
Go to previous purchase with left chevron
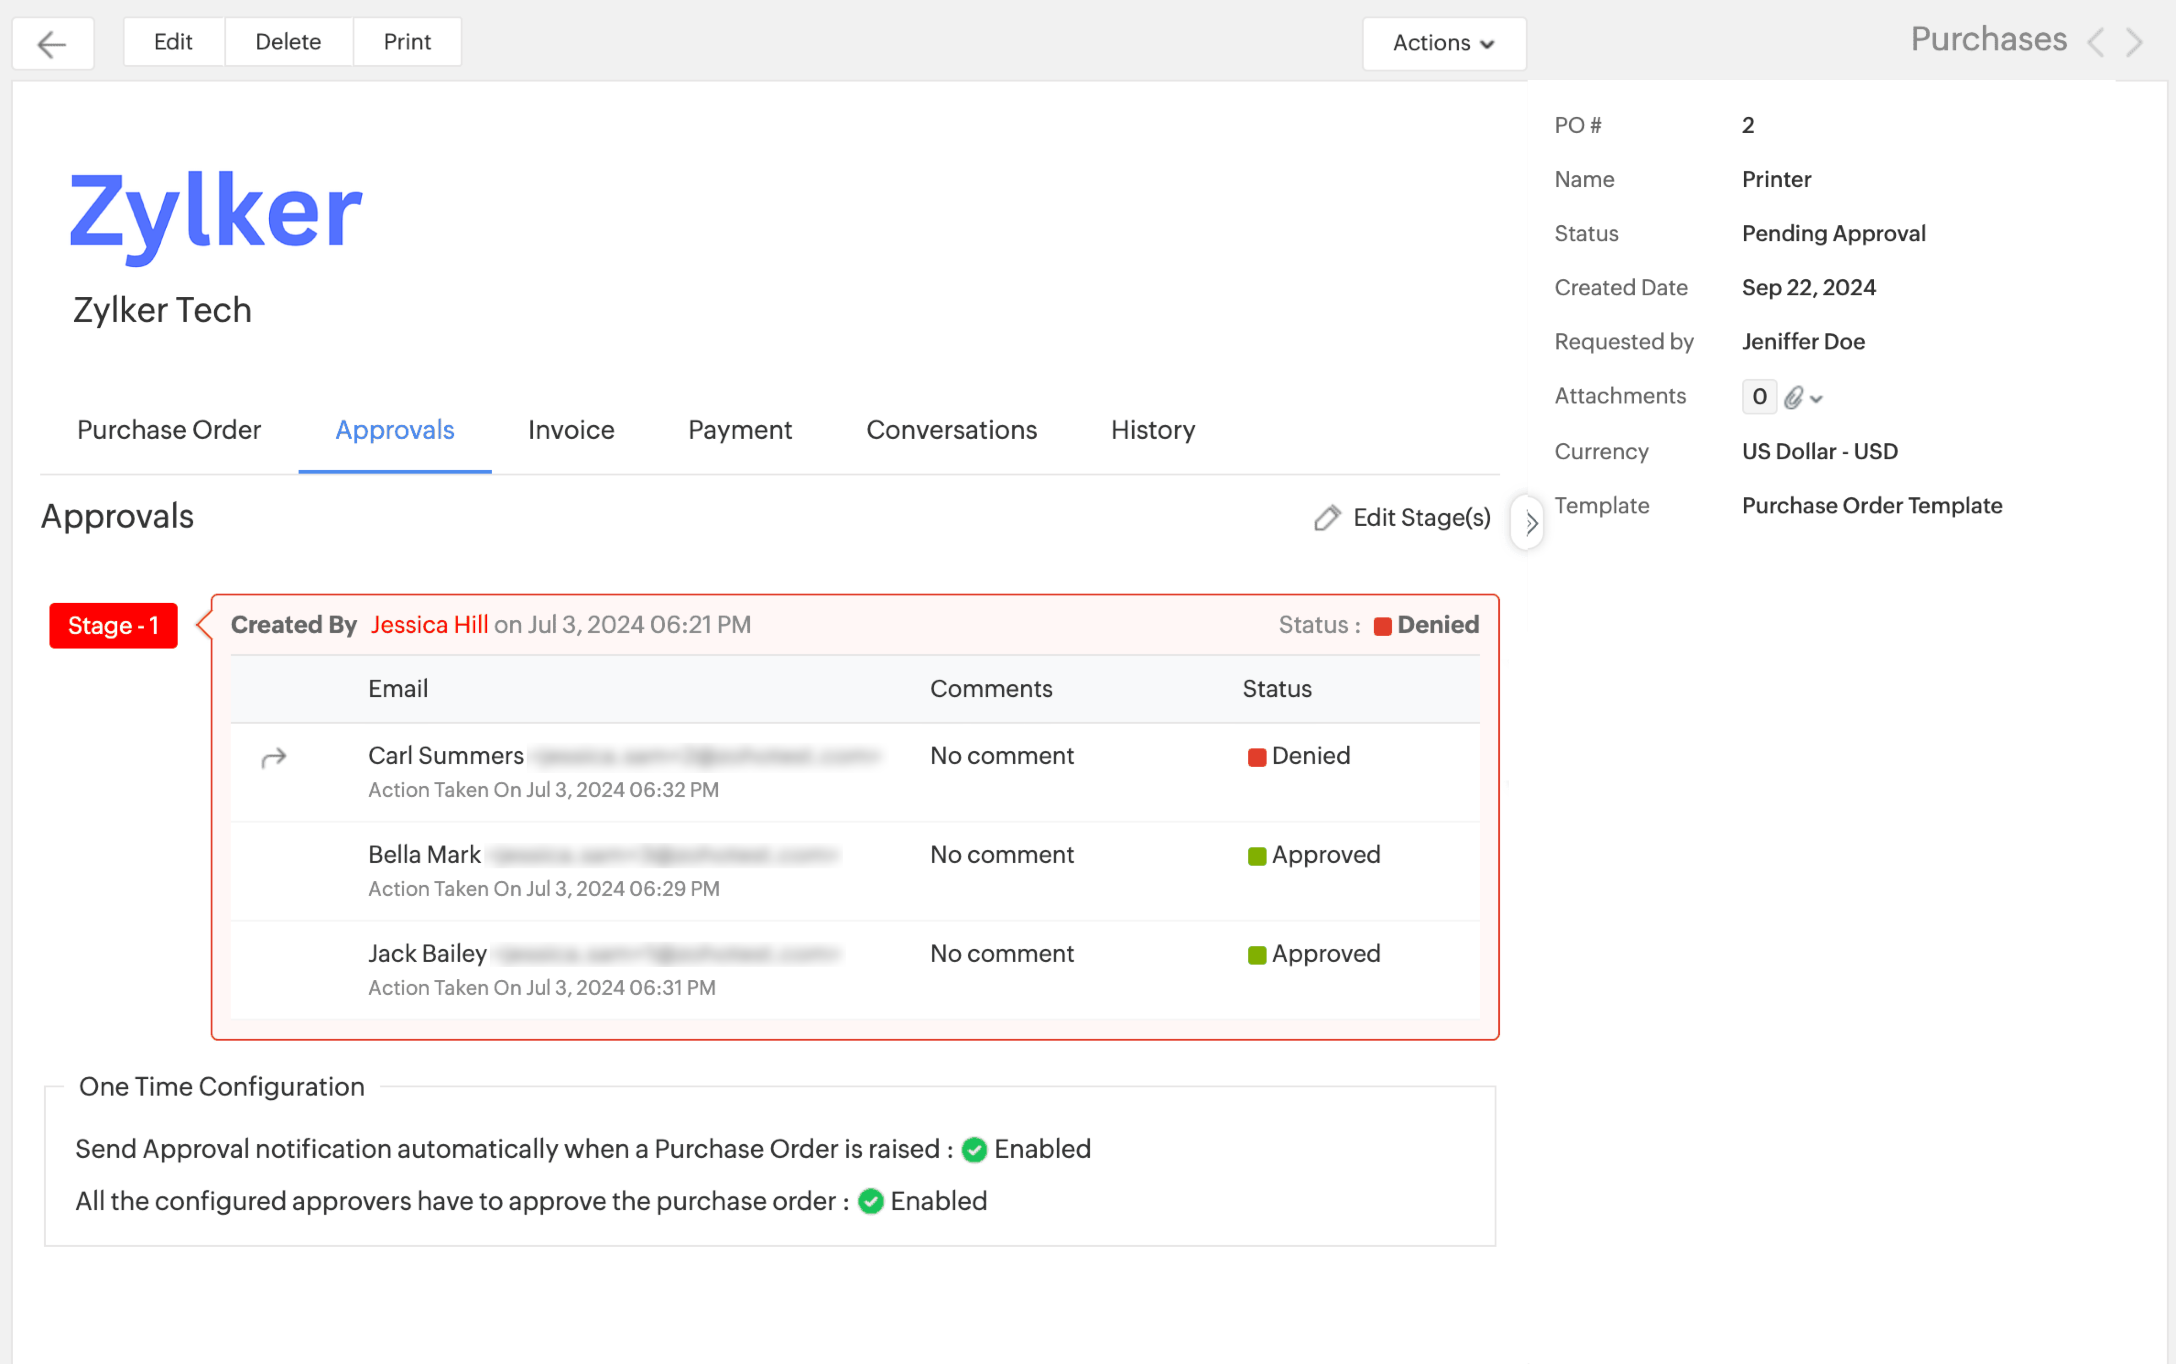(2096, 43)
